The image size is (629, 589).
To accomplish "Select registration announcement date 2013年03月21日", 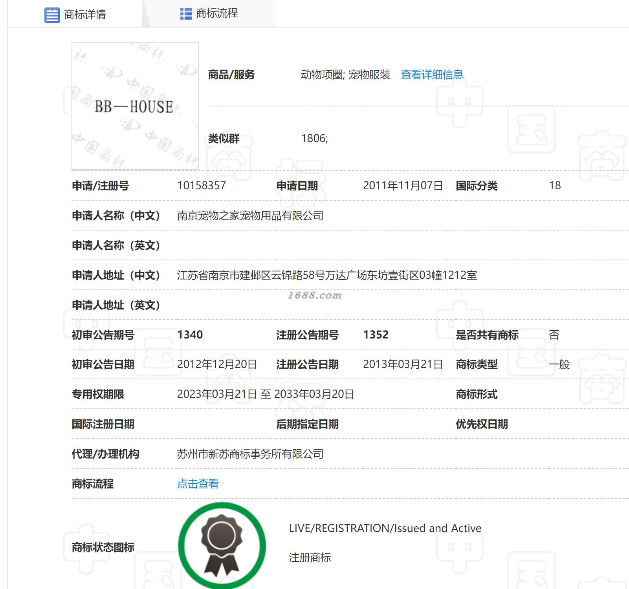I will pos(403,364).
